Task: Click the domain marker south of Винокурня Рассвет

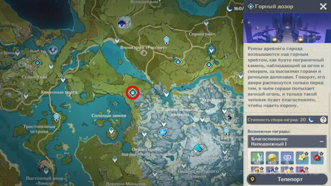Action: 178,62
